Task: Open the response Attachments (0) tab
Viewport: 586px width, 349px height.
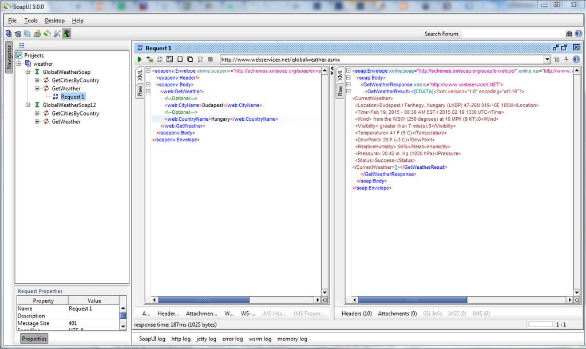Action: tap(397, 314)
